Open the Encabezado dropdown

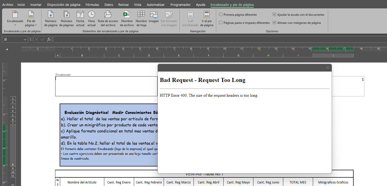tap(15, 19)
